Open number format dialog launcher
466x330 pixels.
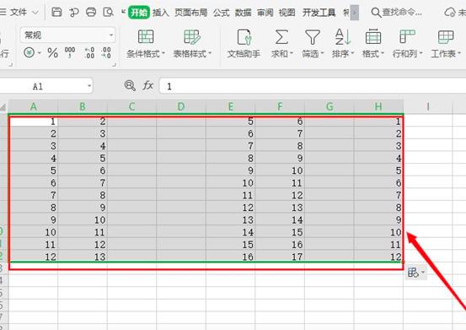114,64
